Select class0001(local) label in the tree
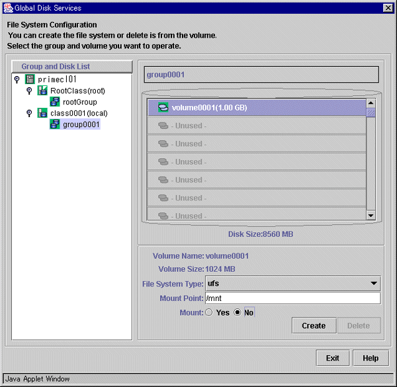The image size is (397, 387). click(x=79, y=113)
